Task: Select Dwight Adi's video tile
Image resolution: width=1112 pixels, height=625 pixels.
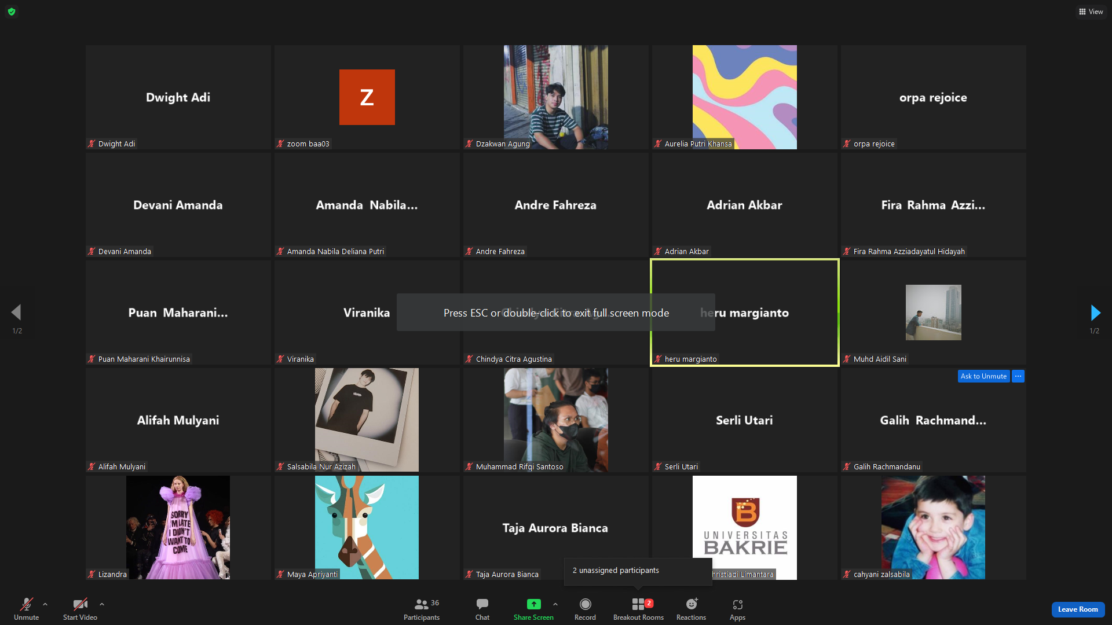Action: (x=178, y=97)
